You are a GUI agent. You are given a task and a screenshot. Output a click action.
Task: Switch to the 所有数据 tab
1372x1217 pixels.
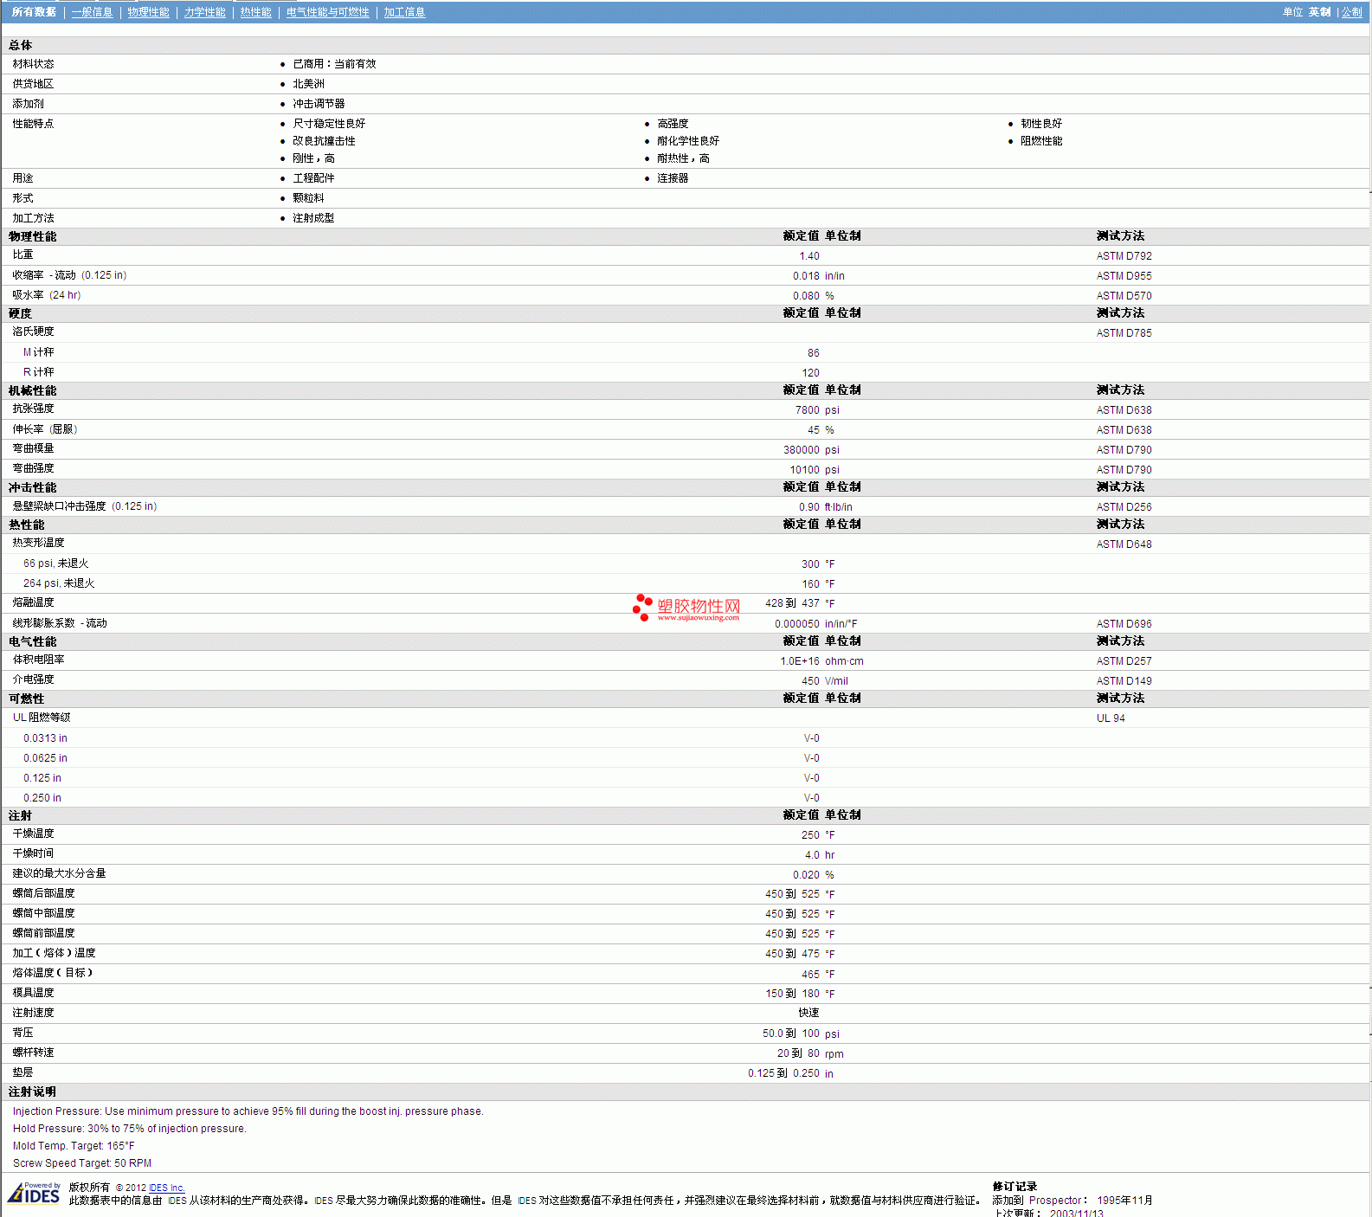pos(34,12)
